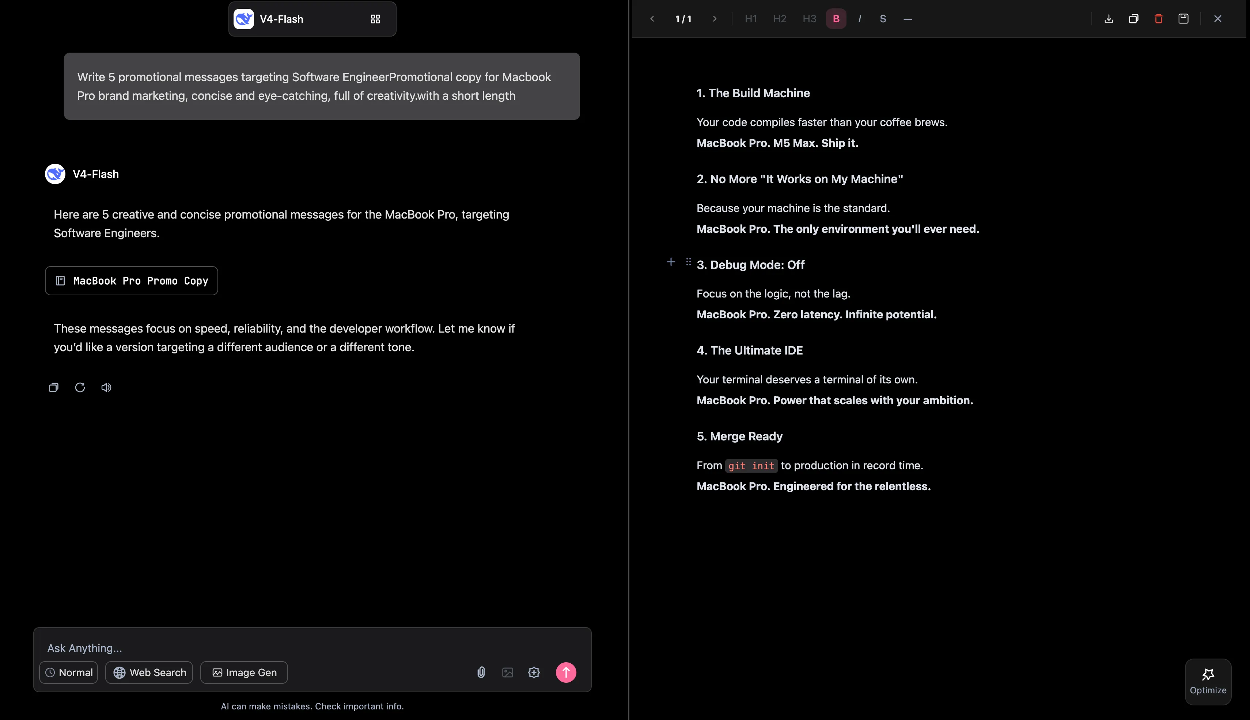Click "MacBook Pro. Power that scales with your ambition."

[x=835, y=400]
